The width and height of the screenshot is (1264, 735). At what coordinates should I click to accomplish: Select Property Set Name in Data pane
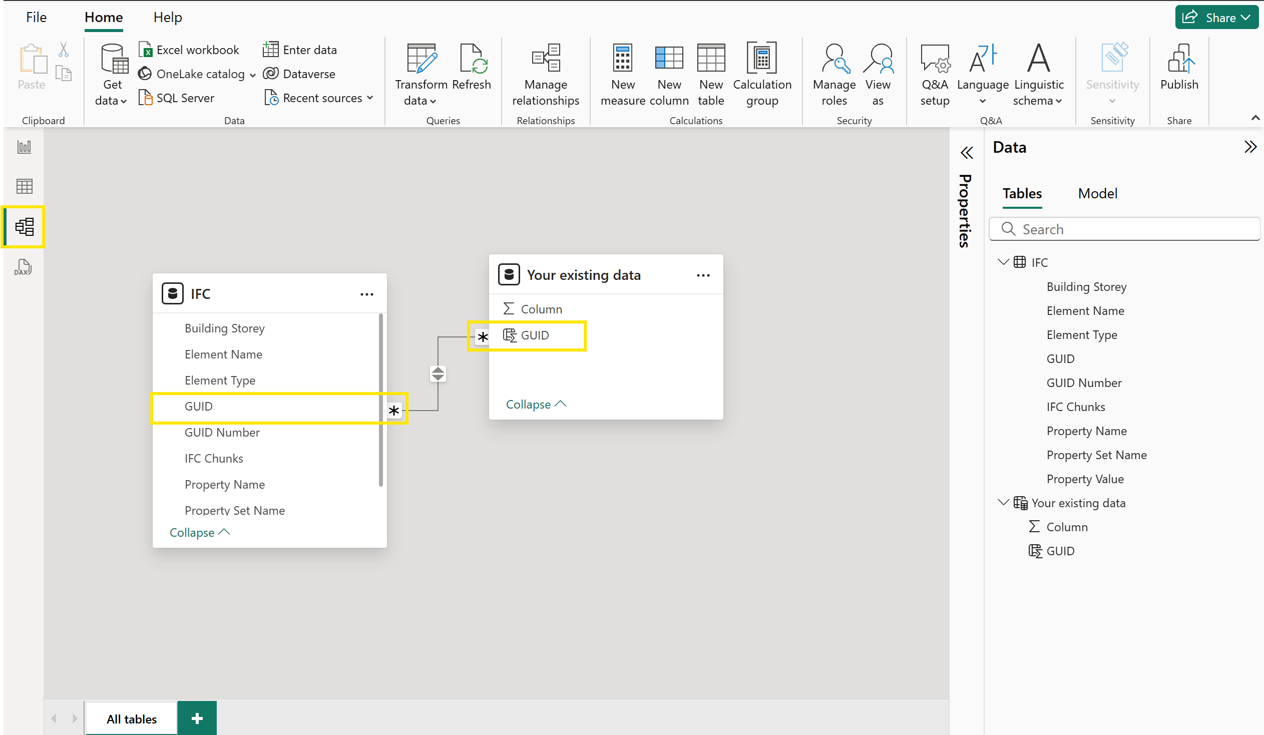tap(1096, 455)
